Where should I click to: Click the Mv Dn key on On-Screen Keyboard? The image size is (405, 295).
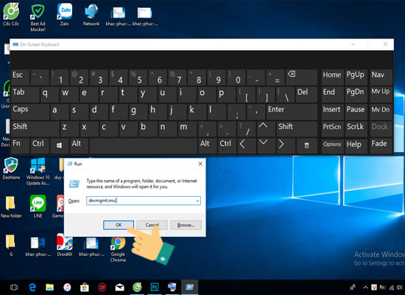tap(381, 111)
